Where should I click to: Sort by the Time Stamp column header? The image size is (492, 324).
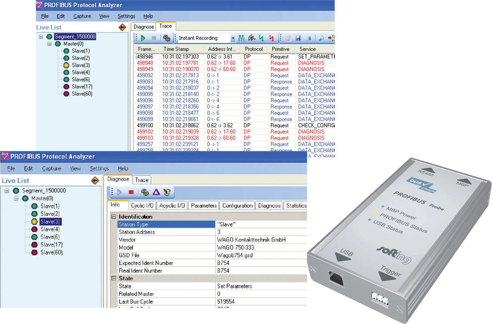(x=182, y=49)
